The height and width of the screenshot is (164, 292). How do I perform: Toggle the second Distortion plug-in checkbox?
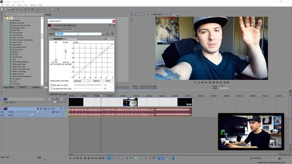64,29
